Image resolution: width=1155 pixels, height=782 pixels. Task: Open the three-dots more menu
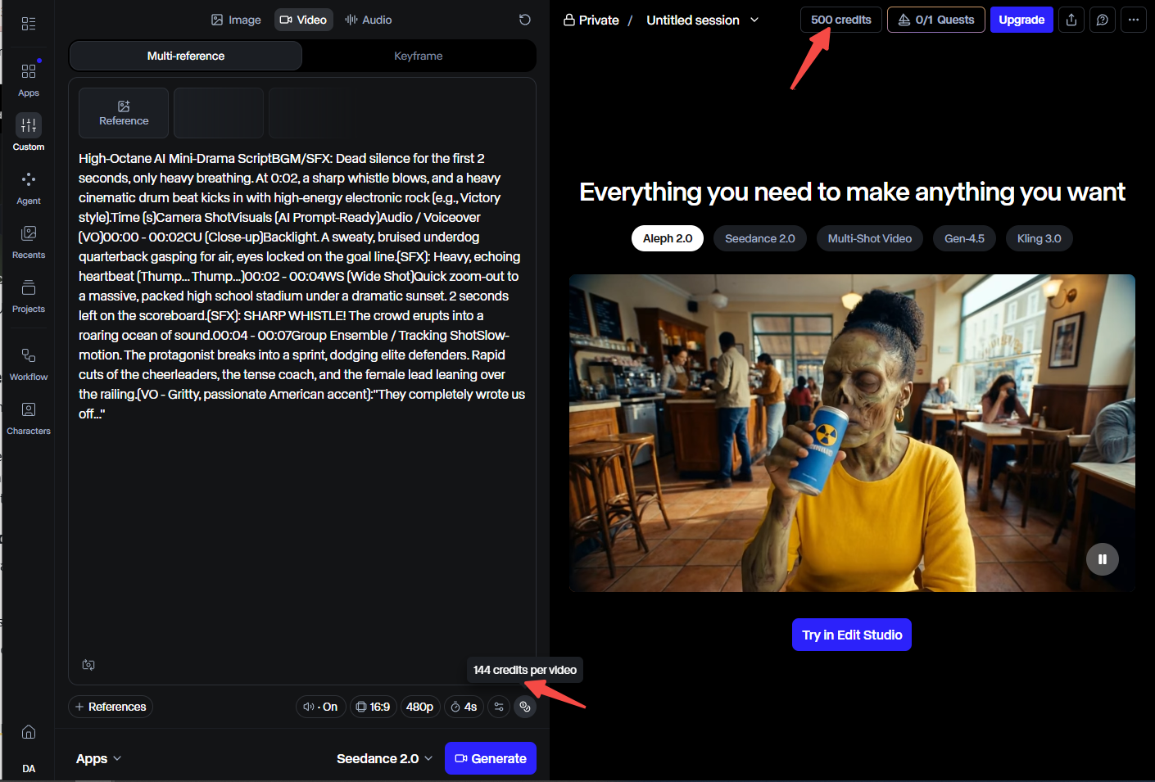click(x=1134, y=20)
